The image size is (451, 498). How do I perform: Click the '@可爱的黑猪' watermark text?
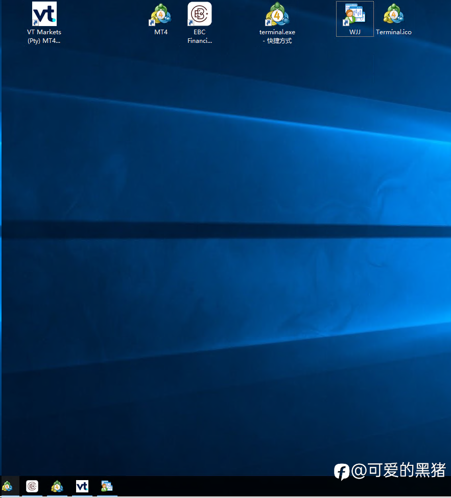[x=398, y=470]
